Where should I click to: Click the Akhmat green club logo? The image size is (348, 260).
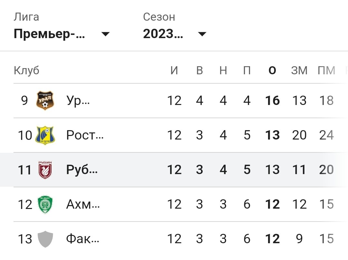point(45,204)
